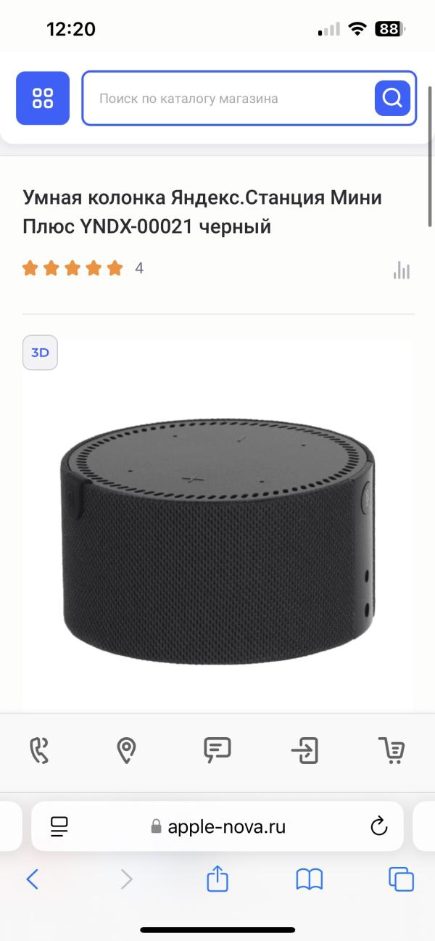Image resolution: width=435 pixels, height=941 pixels.
Task: Show Safari open tabs overview
Action: (x=401, y=879)
